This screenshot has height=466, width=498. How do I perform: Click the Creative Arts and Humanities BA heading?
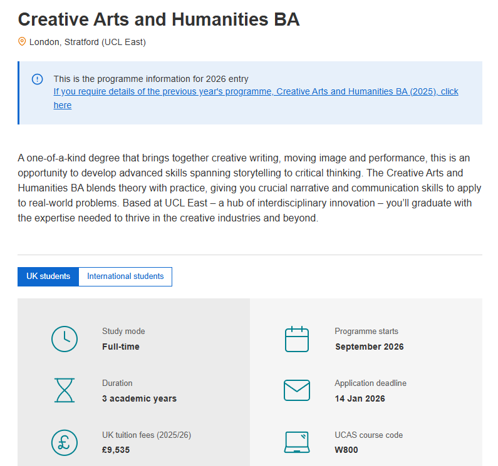[158, 19]
